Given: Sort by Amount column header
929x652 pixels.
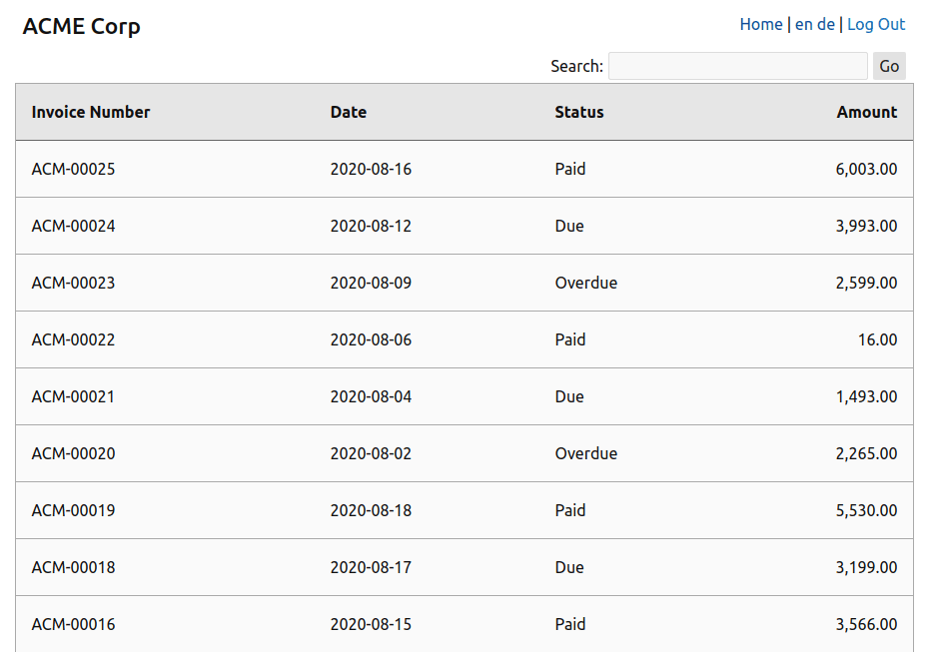Looking at the screenshot, I should coord(867,112).
